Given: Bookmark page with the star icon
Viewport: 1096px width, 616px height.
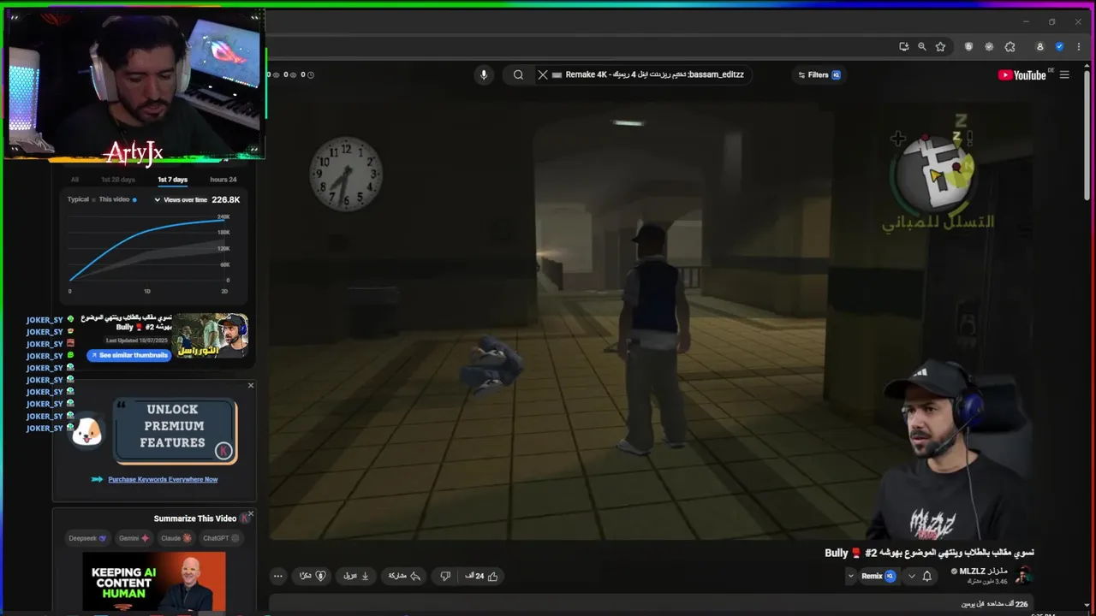Looking at the screenshot, I should (940, 47).
